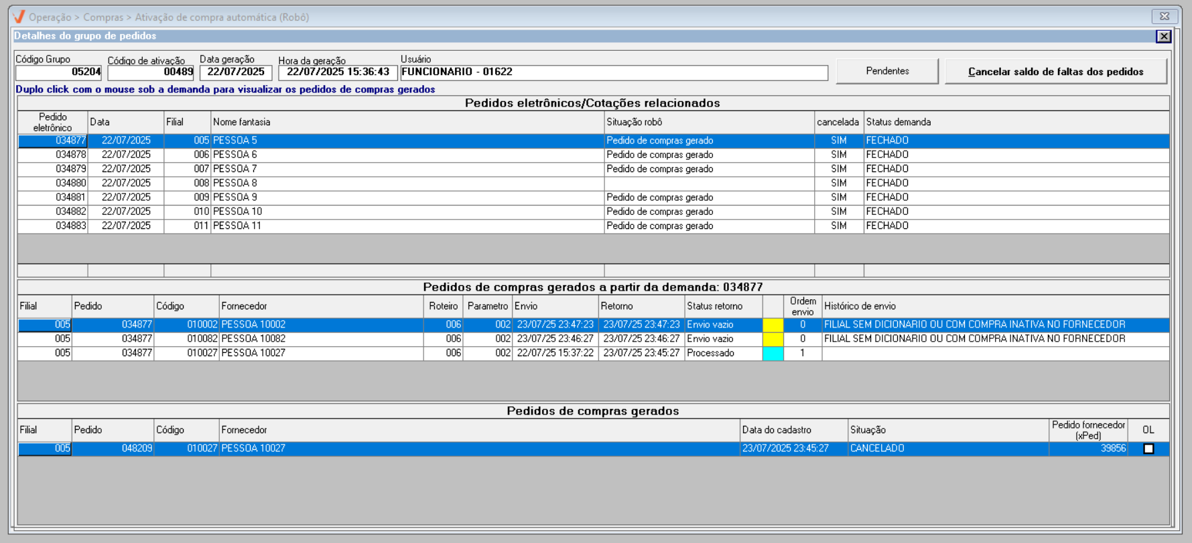The image size is (1192, 543).
Task: Click yellow status color for PESSOA 10082
Action: coord(773,339)
